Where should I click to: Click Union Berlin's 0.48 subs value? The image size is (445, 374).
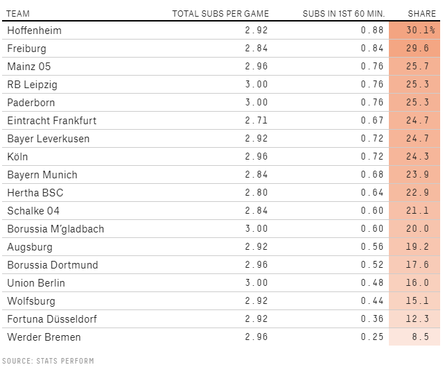tap(372, 283)
